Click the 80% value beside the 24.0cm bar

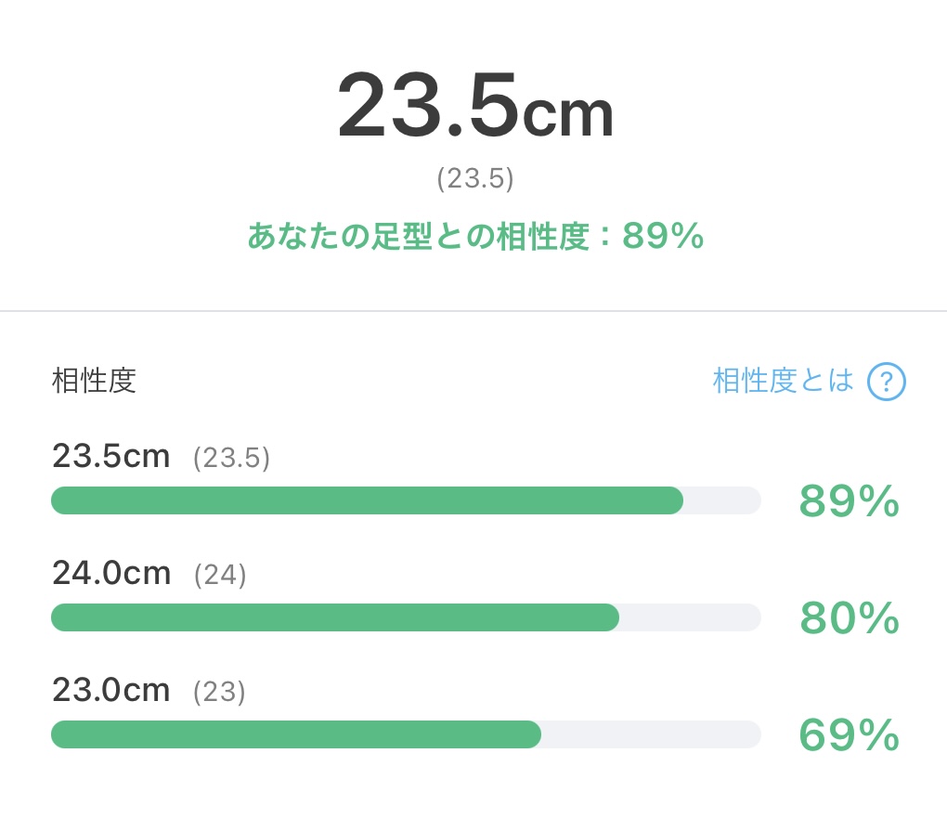click(850, 618)
